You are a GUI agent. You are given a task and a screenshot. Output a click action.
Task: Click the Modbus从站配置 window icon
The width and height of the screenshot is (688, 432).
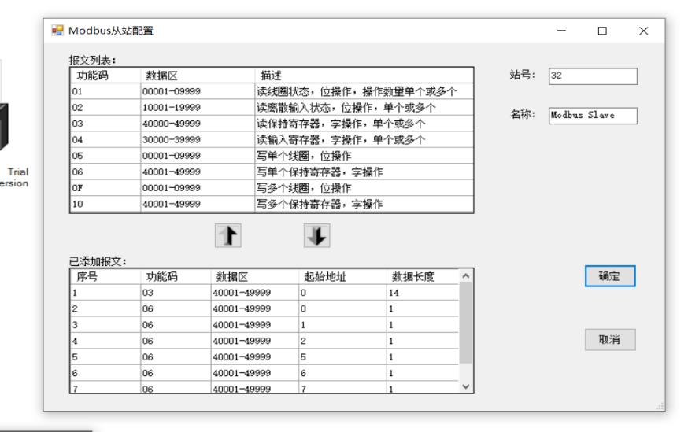click(x=57, y=31)
